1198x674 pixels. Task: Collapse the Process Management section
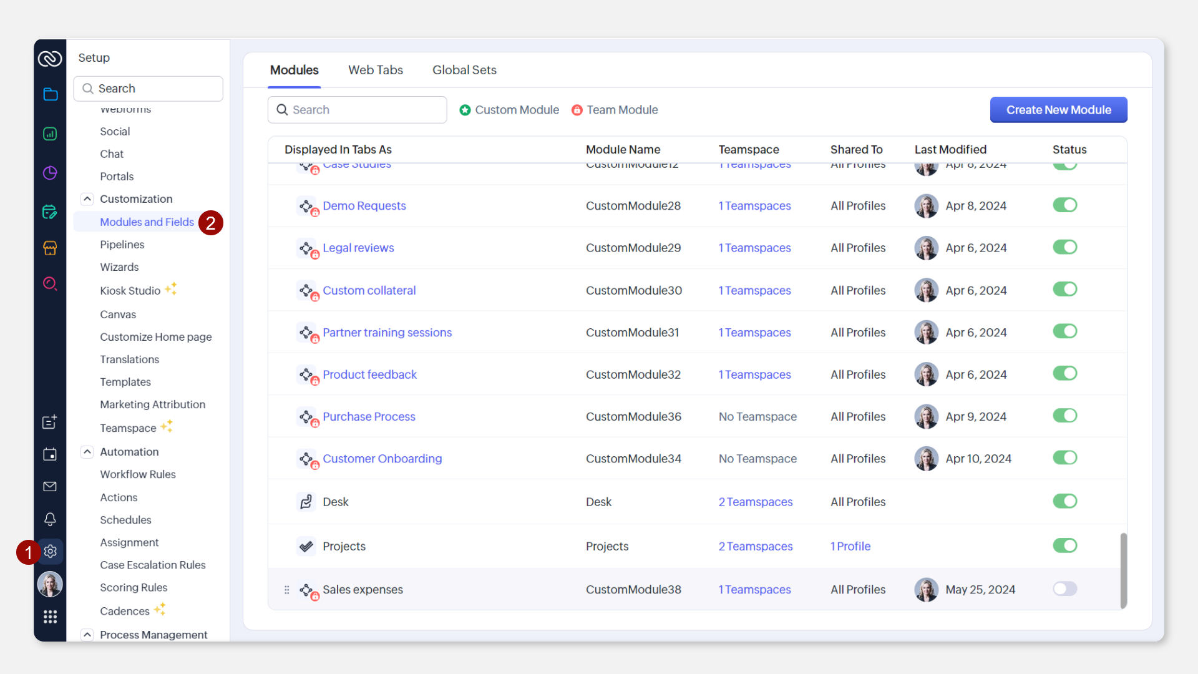pyautogui.click(x=87, y=635)
